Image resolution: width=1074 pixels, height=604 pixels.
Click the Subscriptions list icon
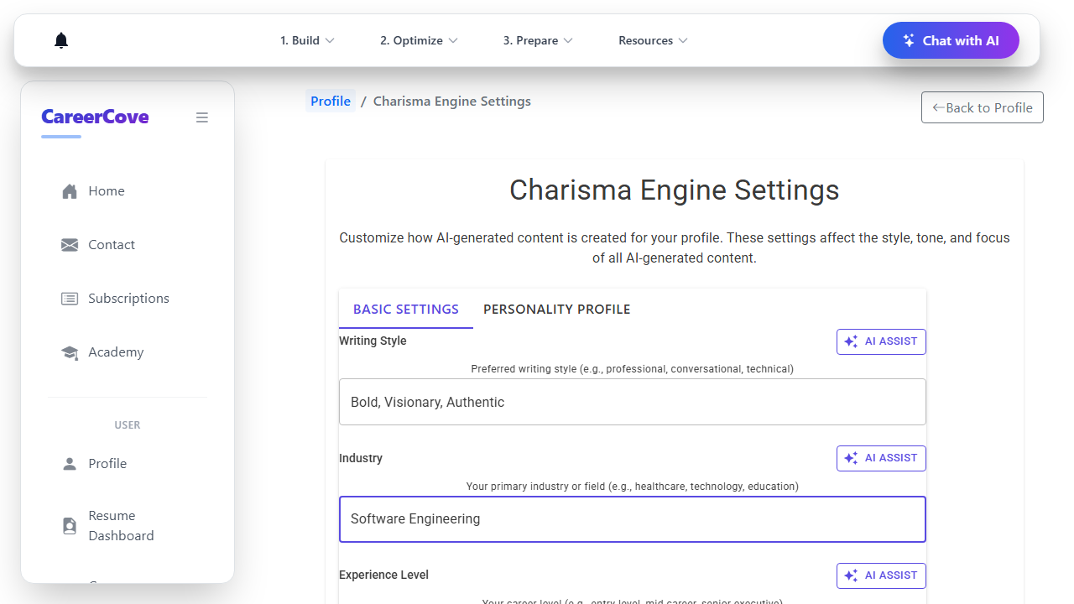[70, 299]
